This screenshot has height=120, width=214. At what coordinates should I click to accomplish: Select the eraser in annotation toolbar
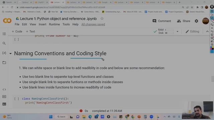point(212,25)
